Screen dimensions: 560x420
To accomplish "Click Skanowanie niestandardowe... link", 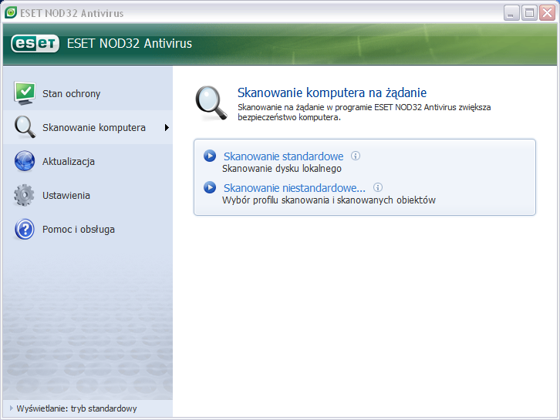I will click(295, 188).
